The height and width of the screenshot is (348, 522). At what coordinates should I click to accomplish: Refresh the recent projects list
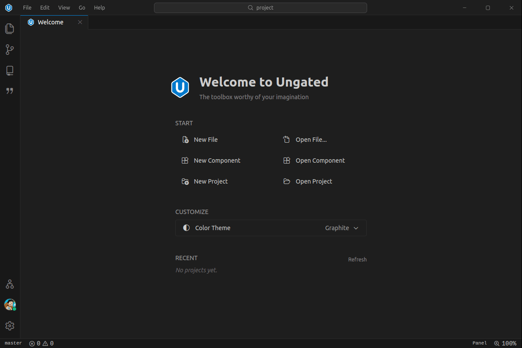point(357,259)
